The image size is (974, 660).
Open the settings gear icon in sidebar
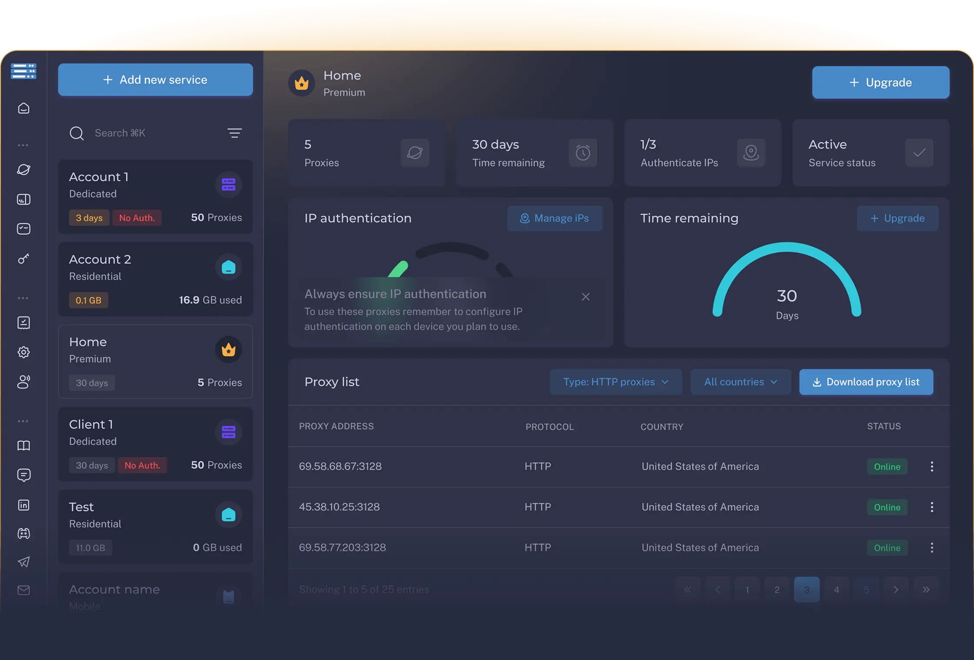point(23,352)
